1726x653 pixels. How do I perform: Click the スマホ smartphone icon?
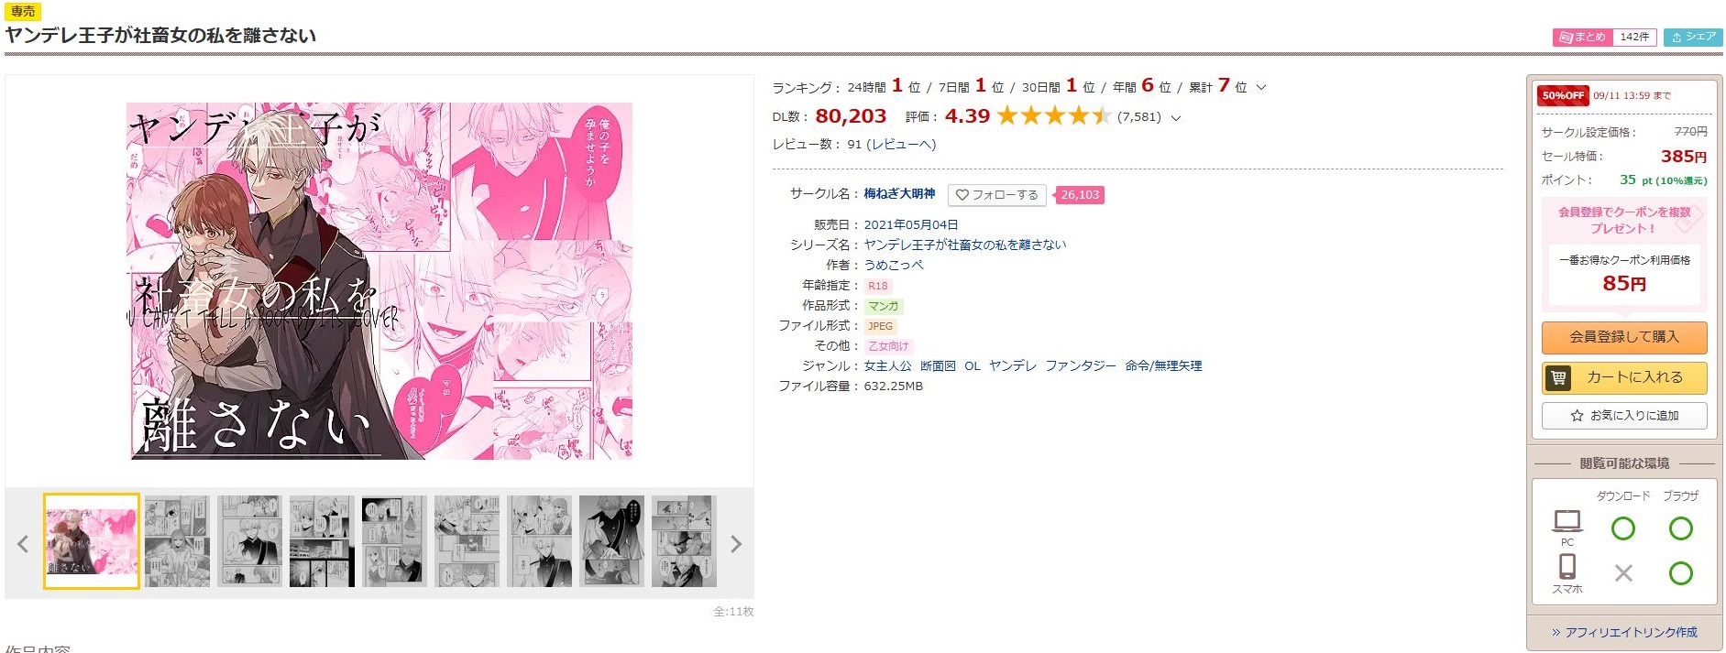[x=1567, y=566]
